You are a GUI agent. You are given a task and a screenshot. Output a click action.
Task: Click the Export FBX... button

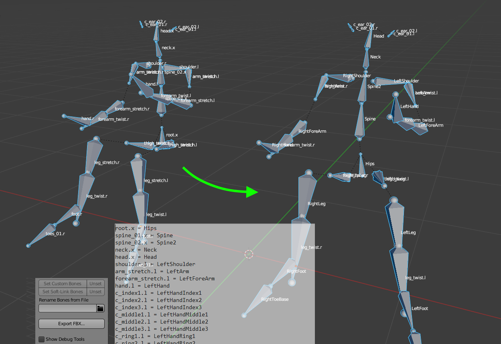[x=71, y=324]
